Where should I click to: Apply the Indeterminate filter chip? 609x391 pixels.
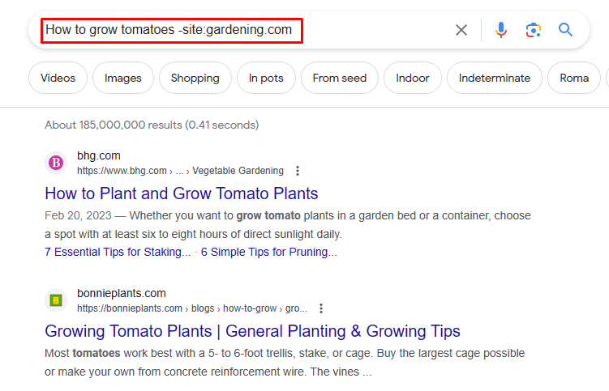coord(494,79)
